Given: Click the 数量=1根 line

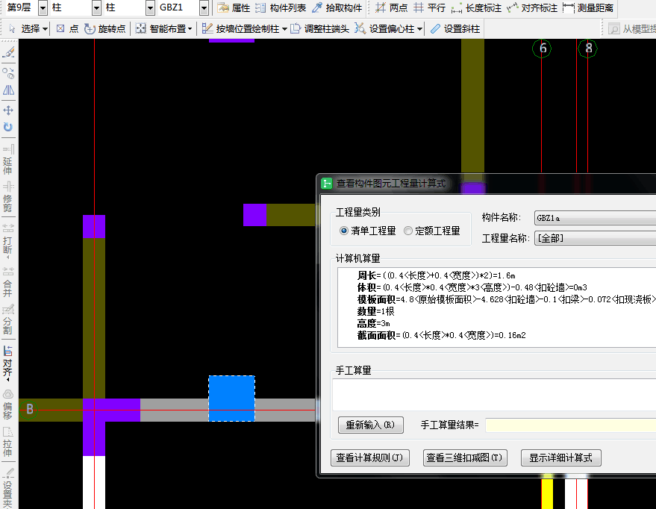Looking at the screenshot, I should [375, 311].
